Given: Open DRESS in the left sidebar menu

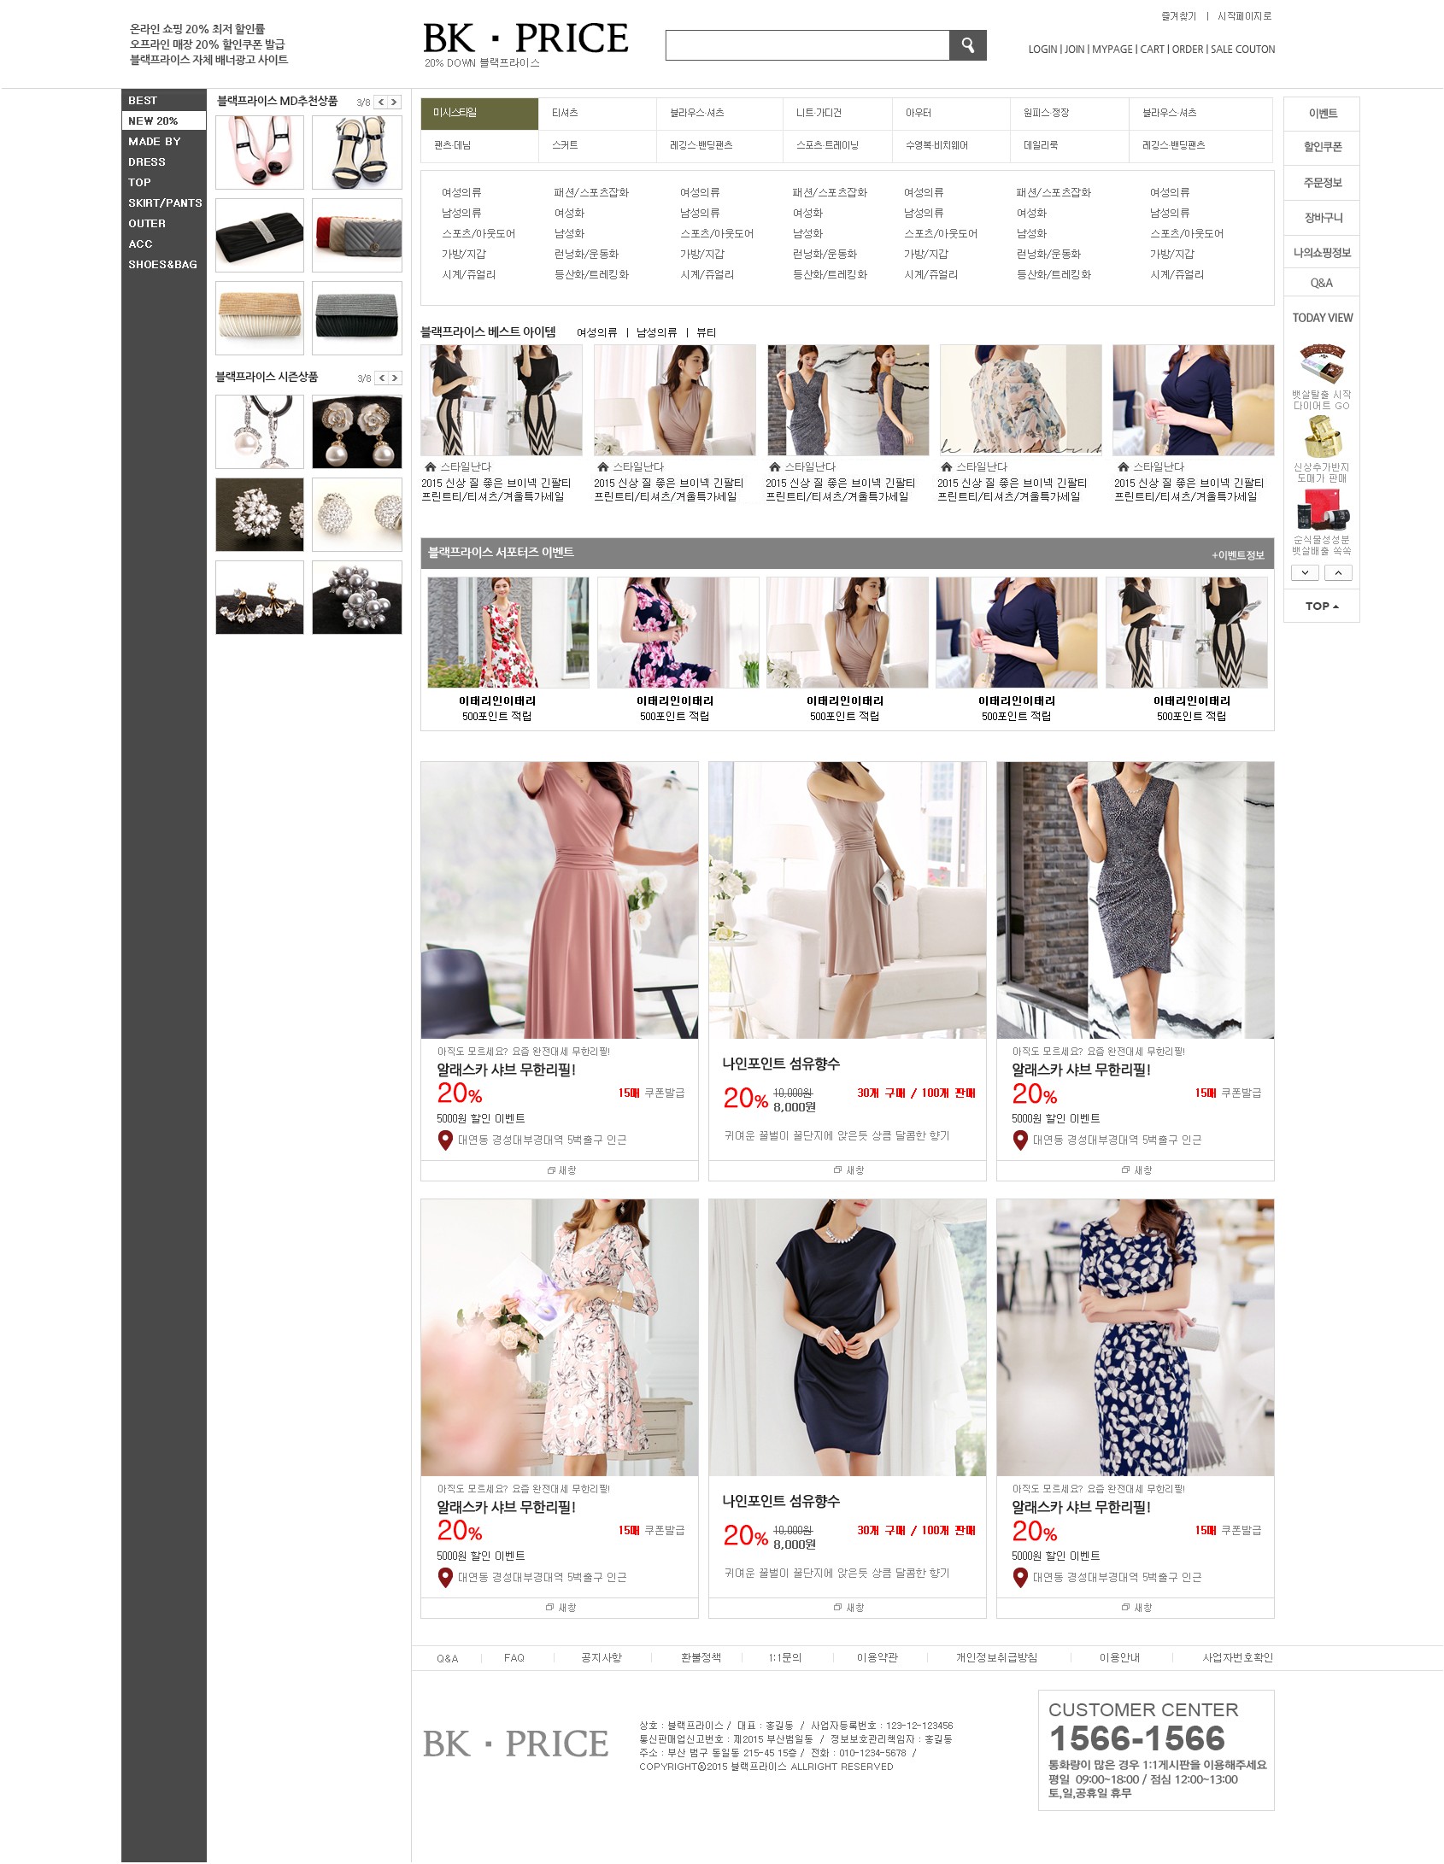Looking at the screenshot, I should click(147, 161).
